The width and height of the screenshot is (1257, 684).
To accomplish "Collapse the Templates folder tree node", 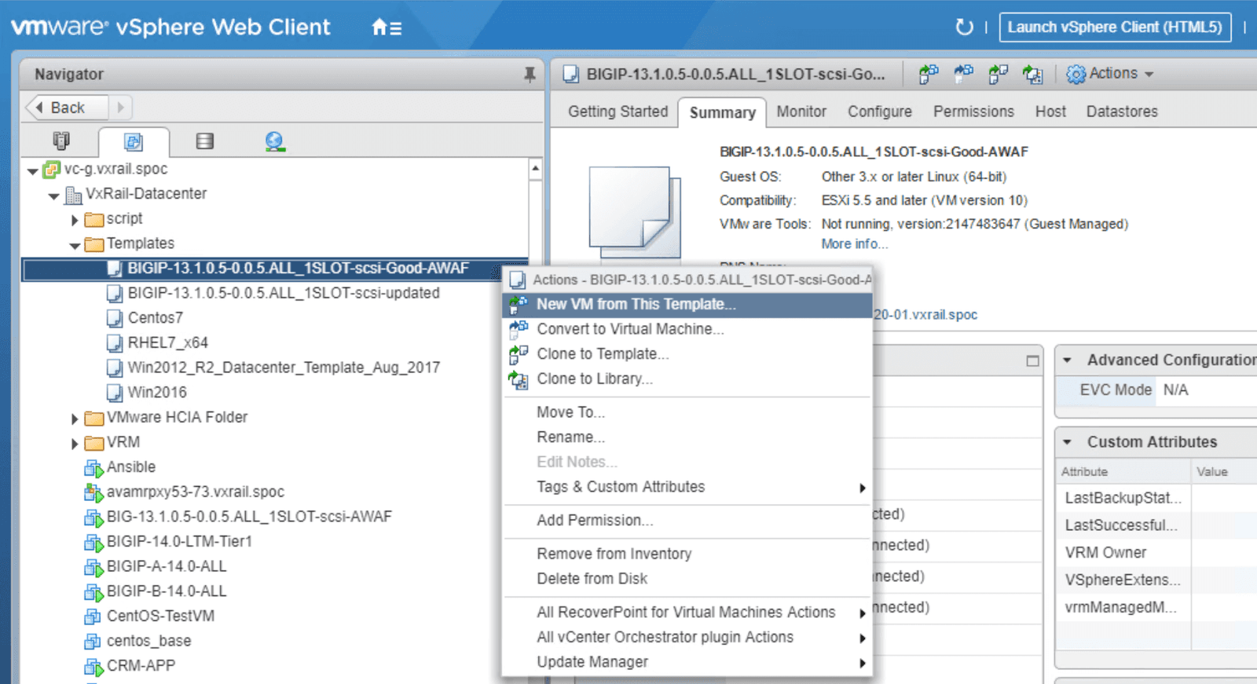I will click(75, 245).
